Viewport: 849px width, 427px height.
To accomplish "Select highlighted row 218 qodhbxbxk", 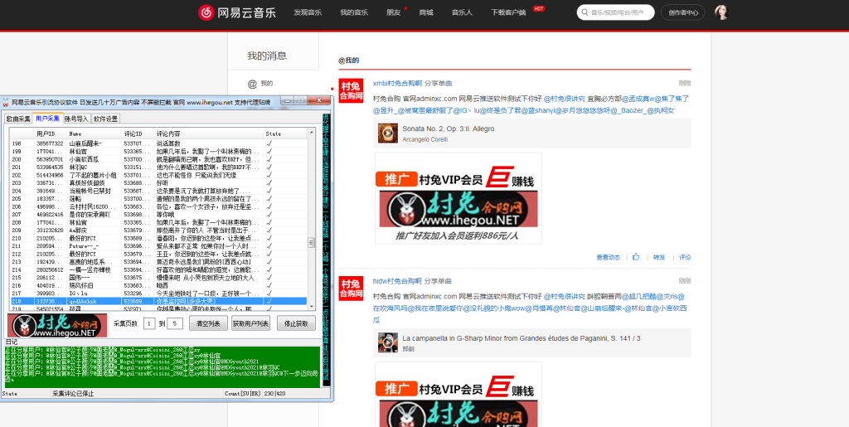I will [x=158, y=301].
